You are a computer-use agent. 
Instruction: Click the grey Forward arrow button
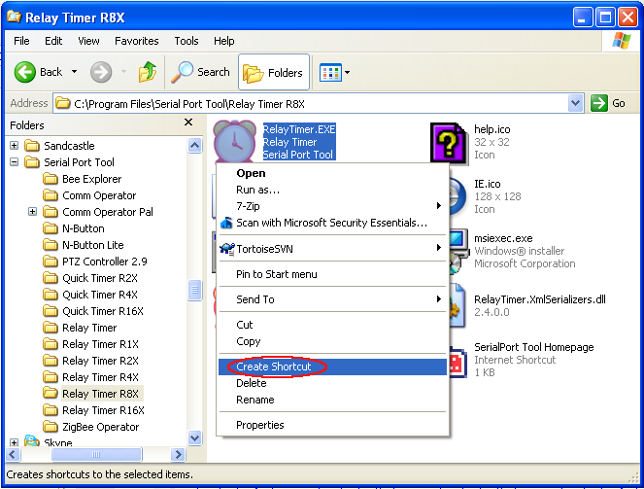click(x=101, y=72)
